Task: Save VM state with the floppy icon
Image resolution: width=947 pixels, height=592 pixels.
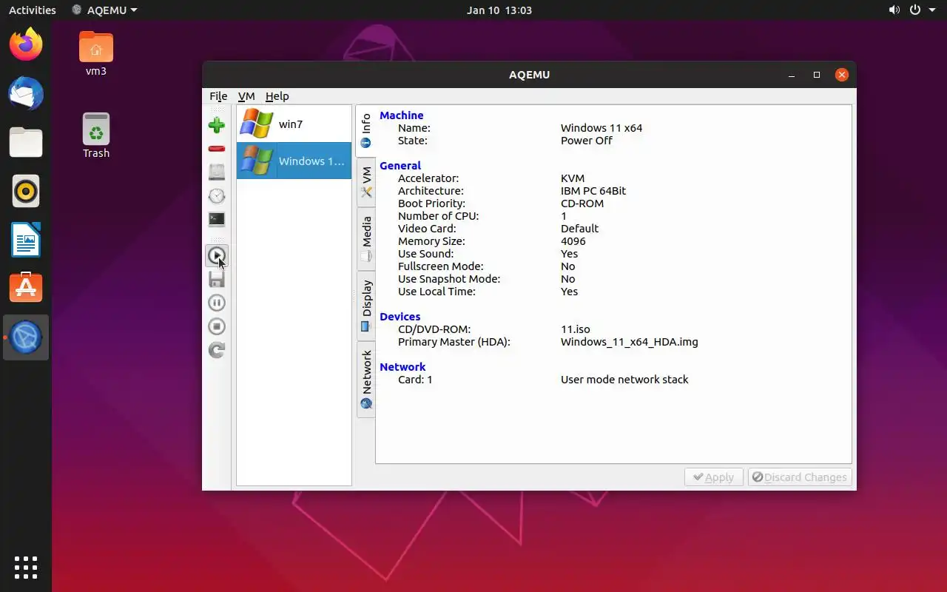Action: [x=217, y=279]
